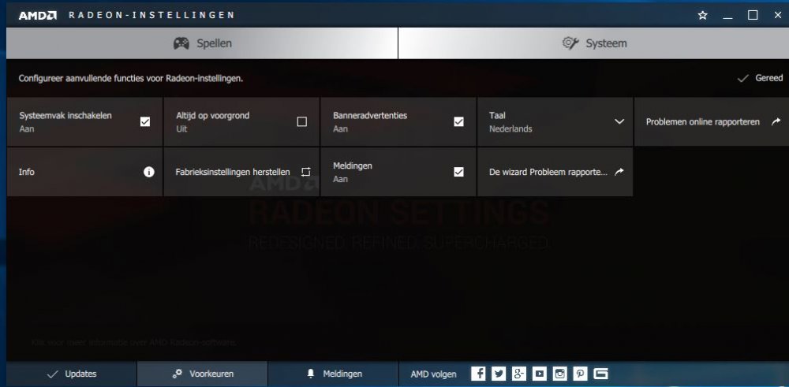
Task: Uncheck the Meldingen tile checkbox
Action: coord(458,172)
